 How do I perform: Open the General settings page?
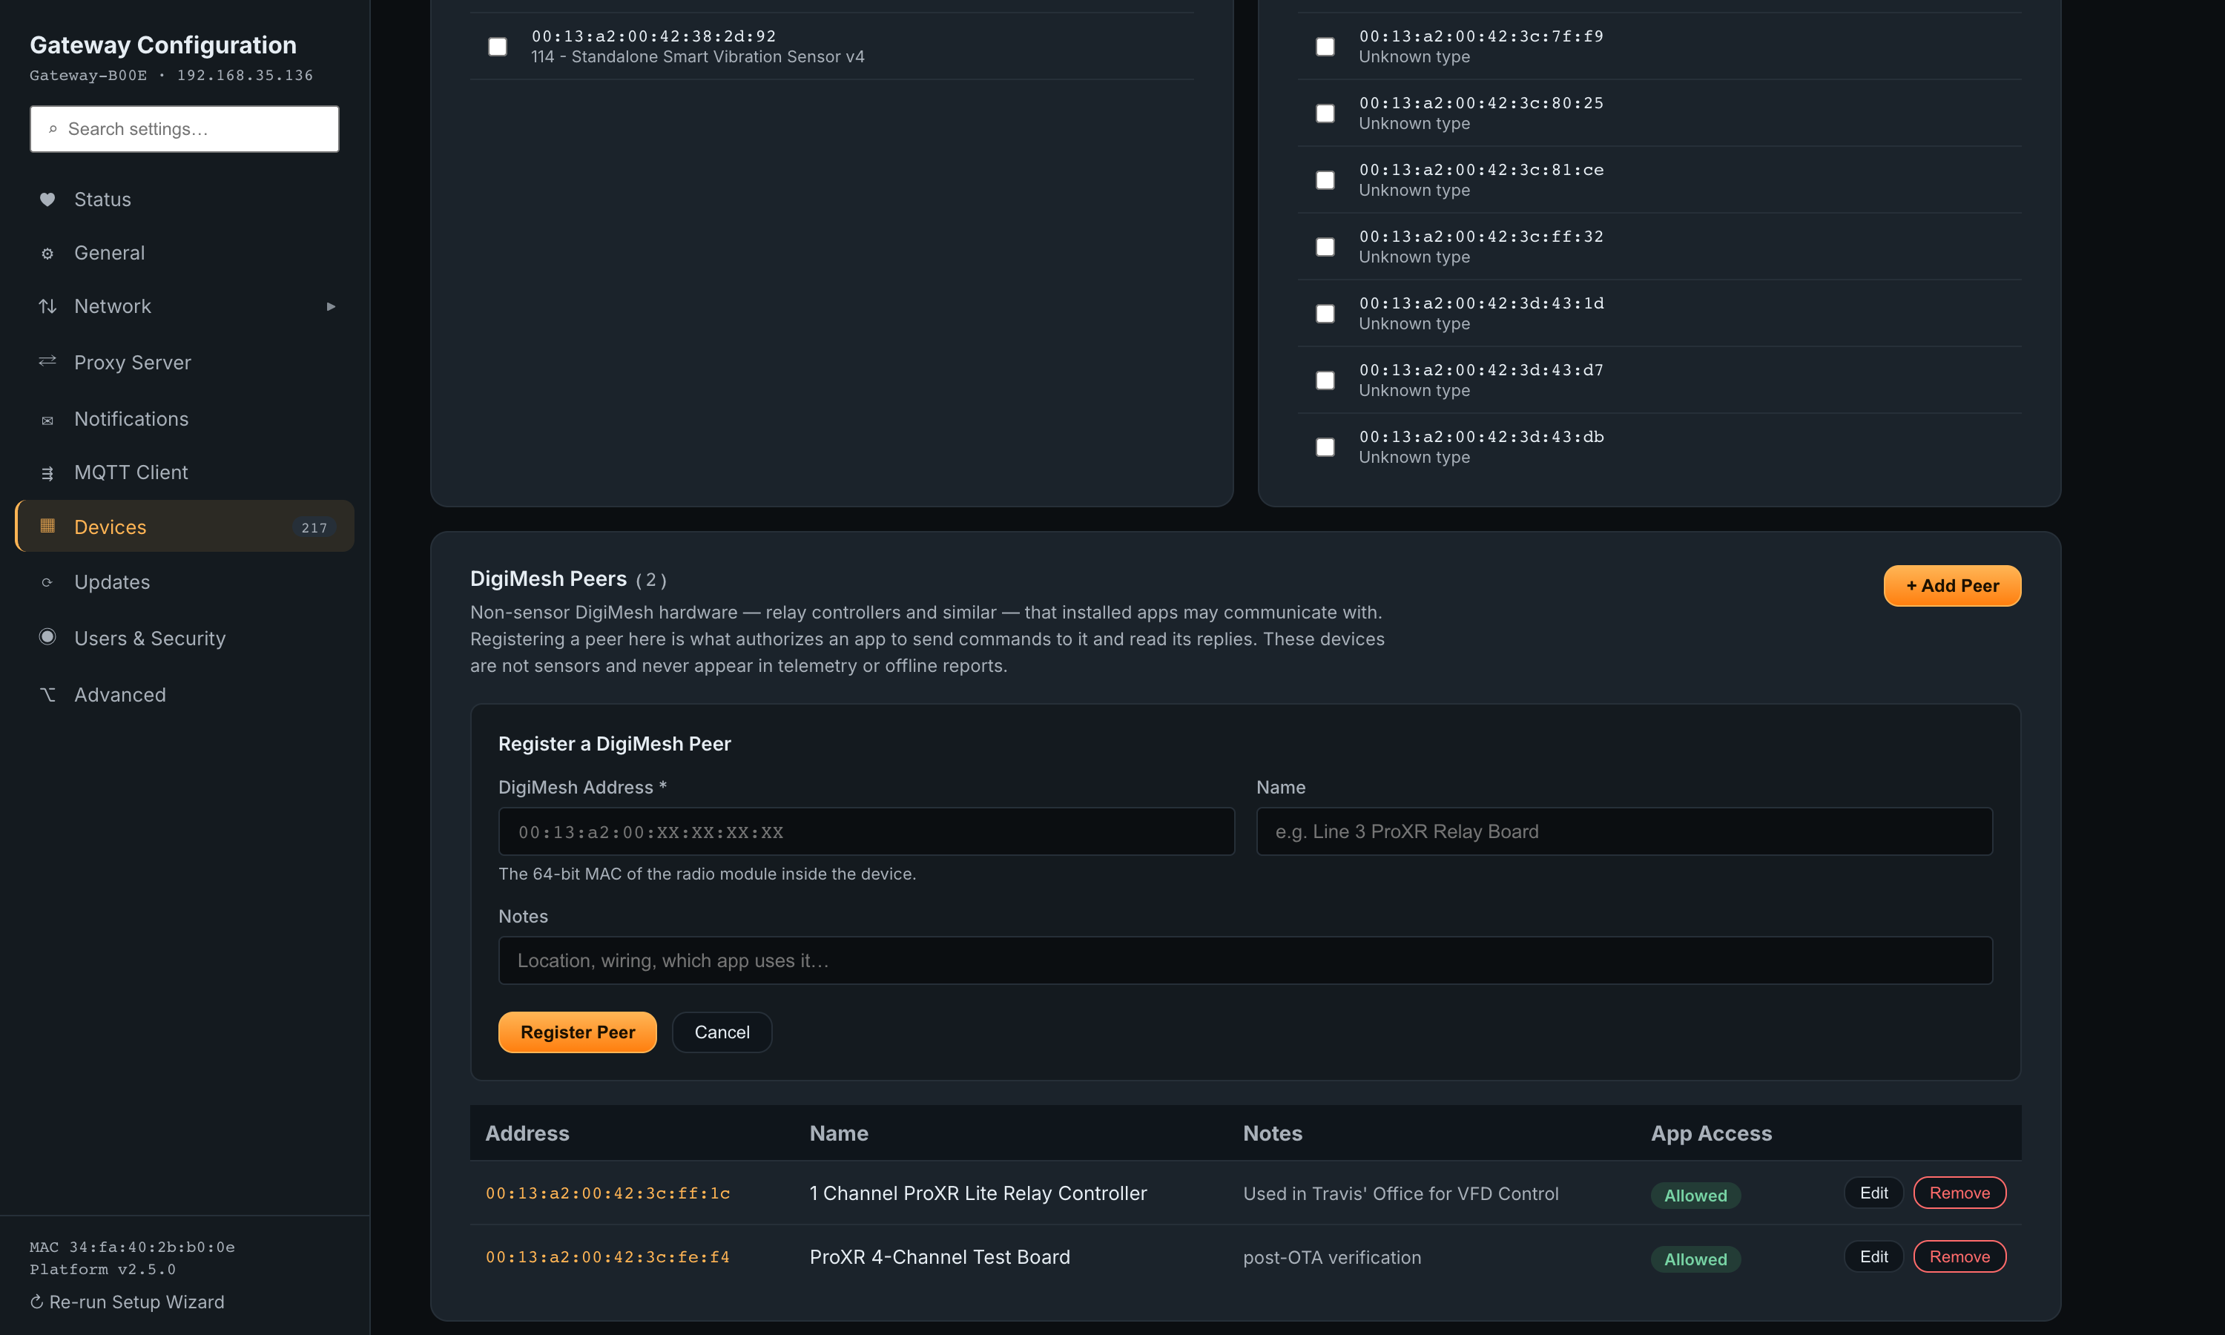pos(185,254)
